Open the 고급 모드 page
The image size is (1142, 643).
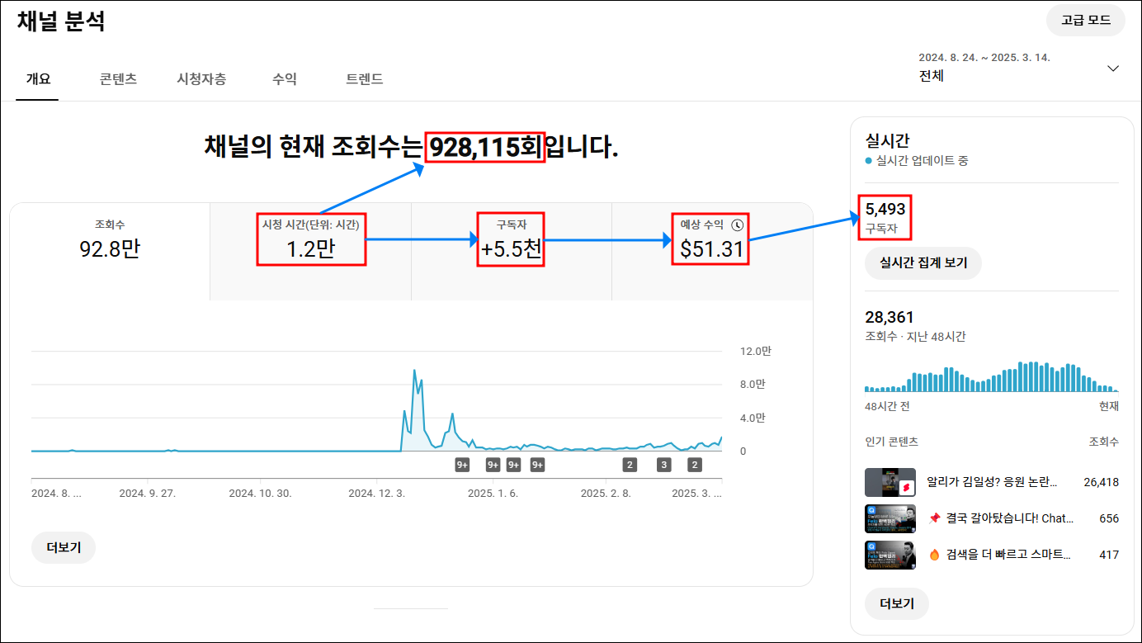pyautogui.click(x=1085, y=20)
